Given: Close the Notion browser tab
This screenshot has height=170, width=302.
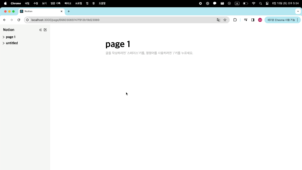Looking at the screenshot, I should pyautogui.click(x=62, y=11).
